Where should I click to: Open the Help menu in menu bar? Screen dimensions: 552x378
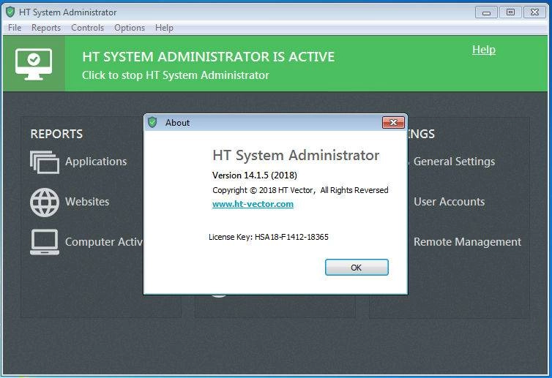click(164, 28)
